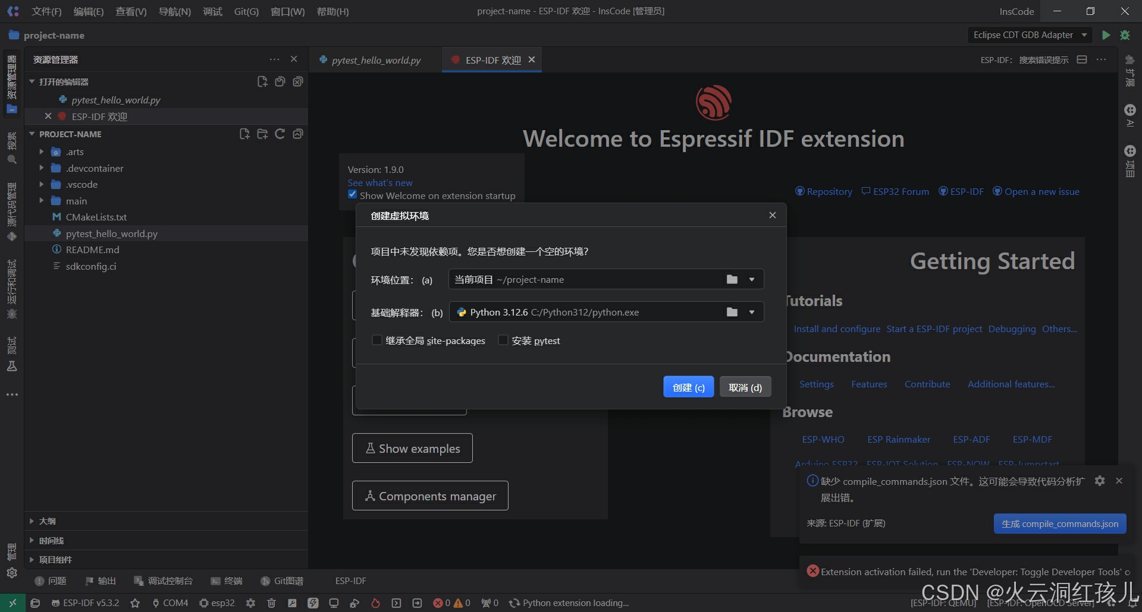Refresh the PROJECT-NAME explorer tree
This screenshot has width=1142, height=612.
pos(280,134)
